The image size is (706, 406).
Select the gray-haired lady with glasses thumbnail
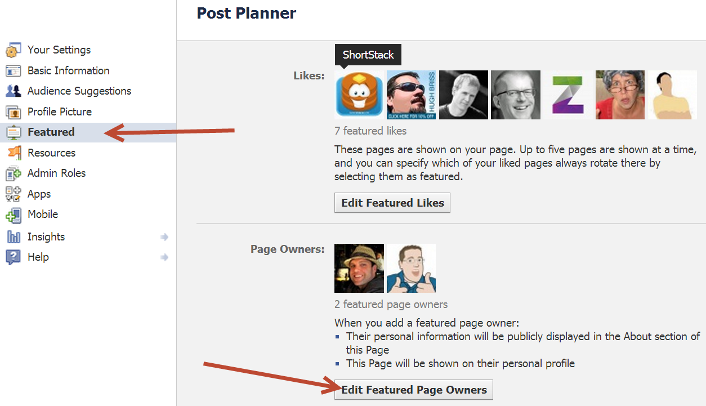[x=620, y=95]
